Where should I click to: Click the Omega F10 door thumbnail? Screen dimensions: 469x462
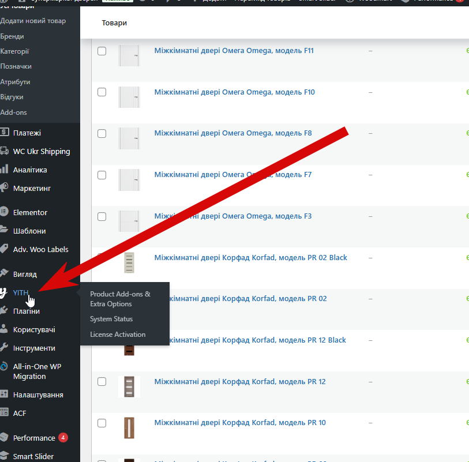point(129,97)
